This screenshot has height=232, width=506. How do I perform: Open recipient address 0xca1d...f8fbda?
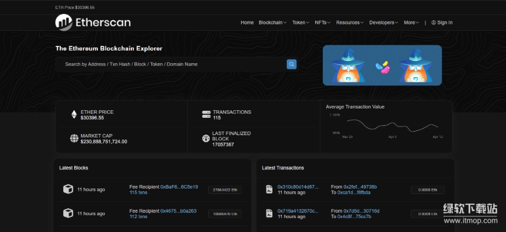(x=354, y=192)
